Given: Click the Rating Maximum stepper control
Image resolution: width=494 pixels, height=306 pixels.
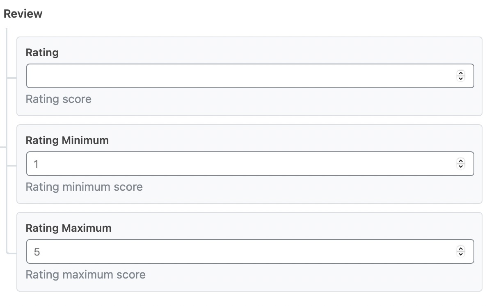Looking at the screenshot, I should pyautogui.click(x=460, y=251).
